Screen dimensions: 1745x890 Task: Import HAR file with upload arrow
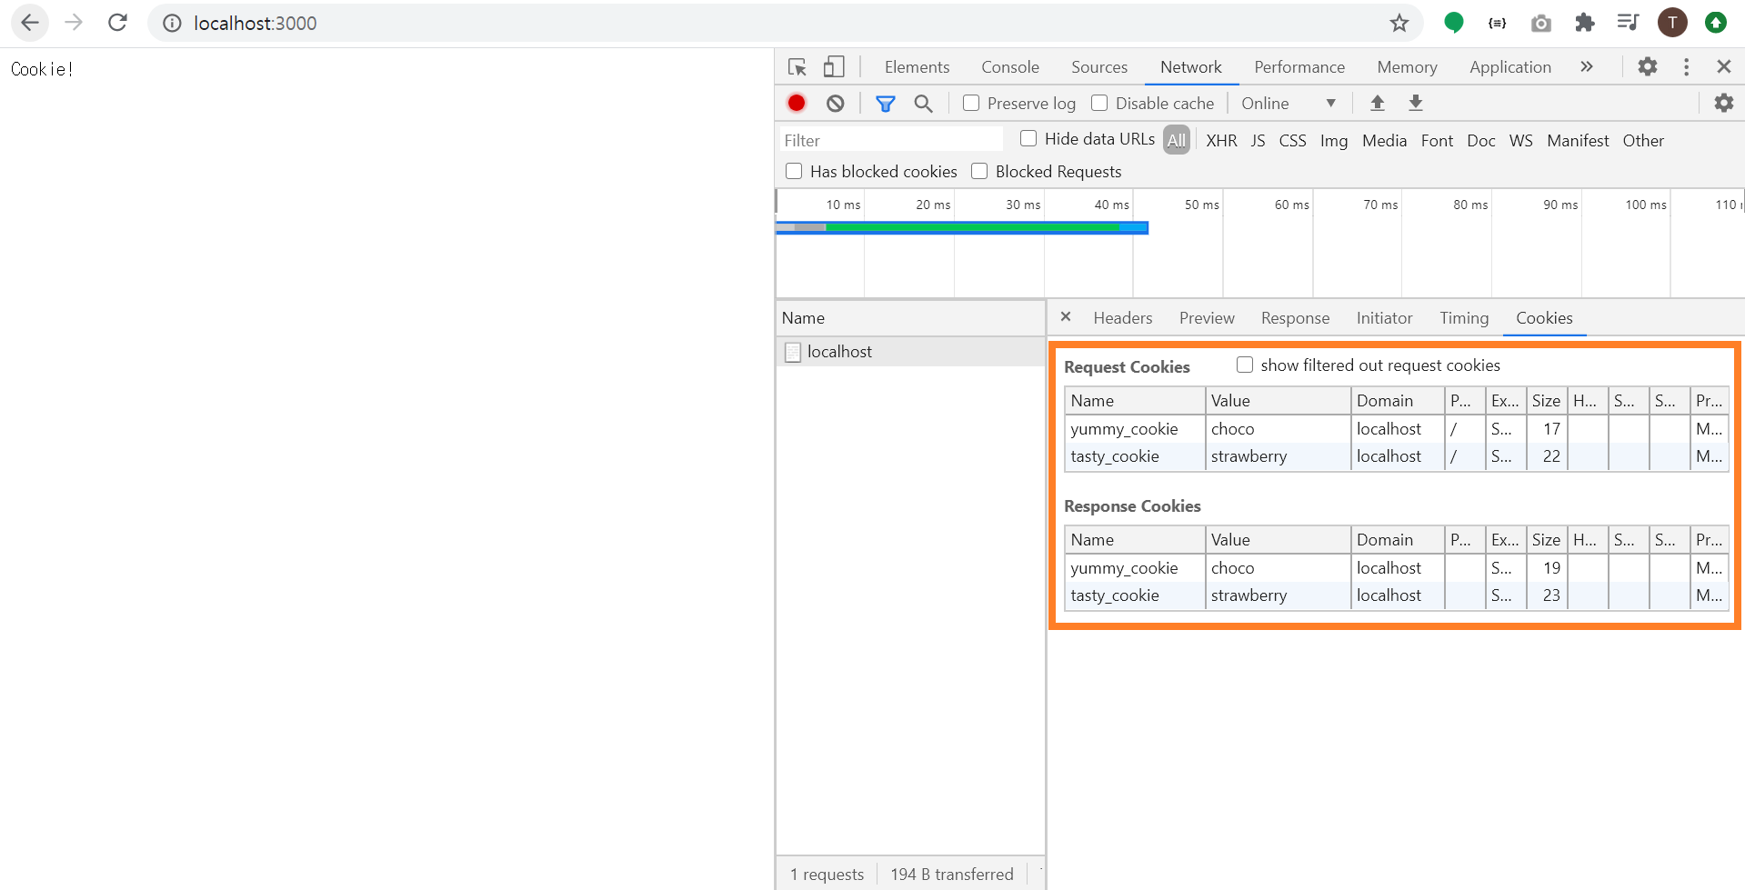[1378, 103]
